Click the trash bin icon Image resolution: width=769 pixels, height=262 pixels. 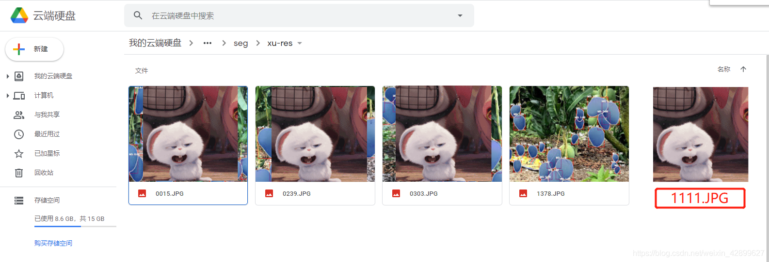pyautogui.click(x=19, y=173)
